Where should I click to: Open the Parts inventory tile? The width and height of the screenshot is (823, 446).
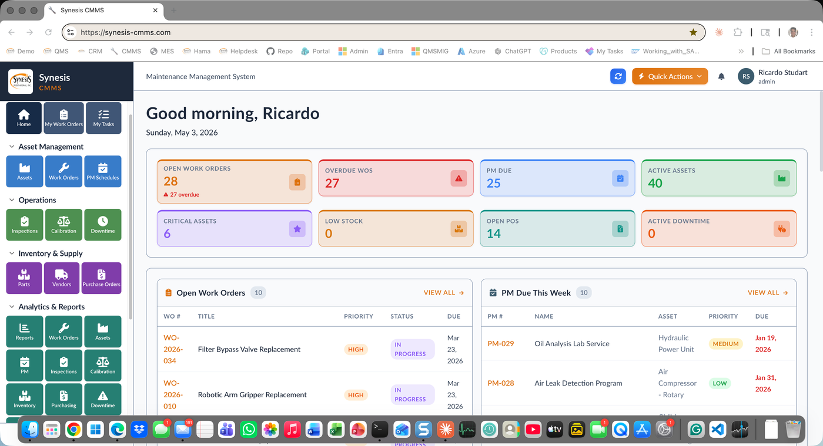pyautogui.click(x=24, y=278)
